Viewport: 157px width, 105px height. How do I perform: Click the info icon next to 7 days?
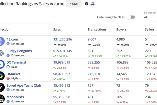pyautogui.click(x=87, y=4)
